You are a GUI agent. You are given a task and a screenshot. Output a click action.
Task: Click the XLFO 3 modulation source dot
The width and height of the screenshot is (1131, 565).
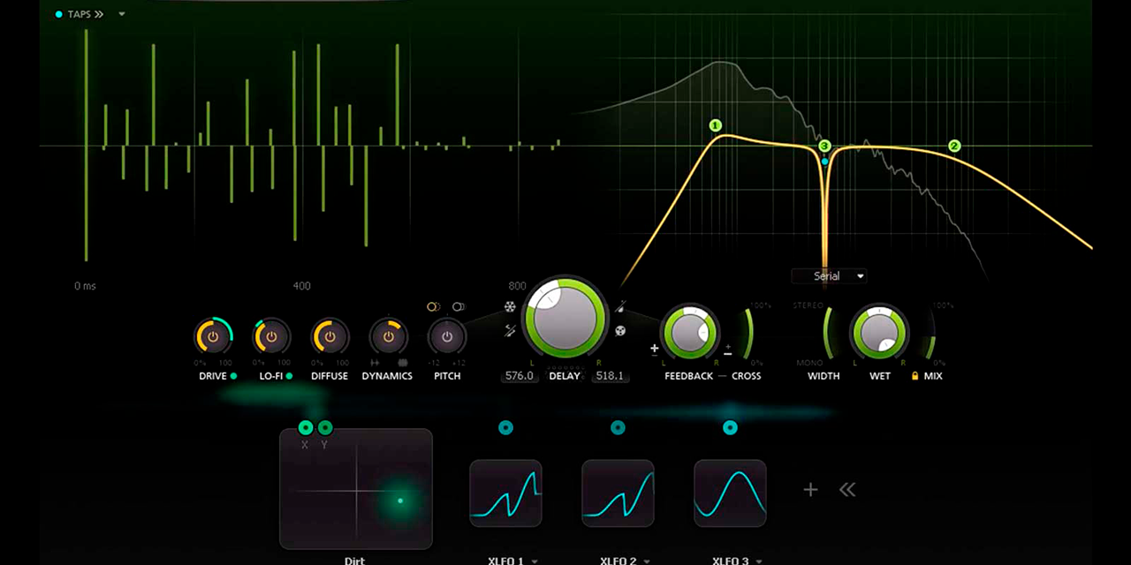(730, 428)
